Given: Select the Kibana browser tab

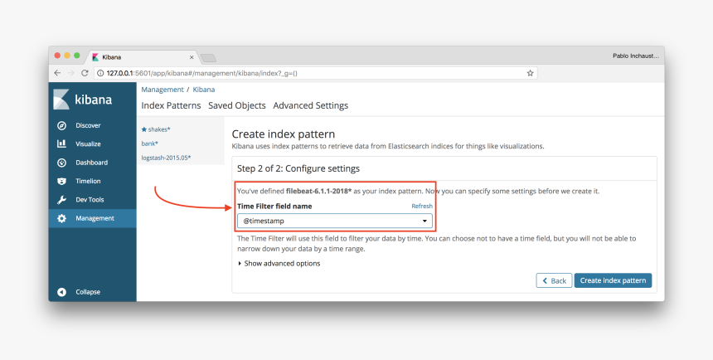Looking at the screenshot, I should tap(142, 57).
